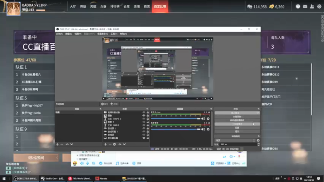
Task: Open transition properties gear next to 渐变
Action: (258, 140)
